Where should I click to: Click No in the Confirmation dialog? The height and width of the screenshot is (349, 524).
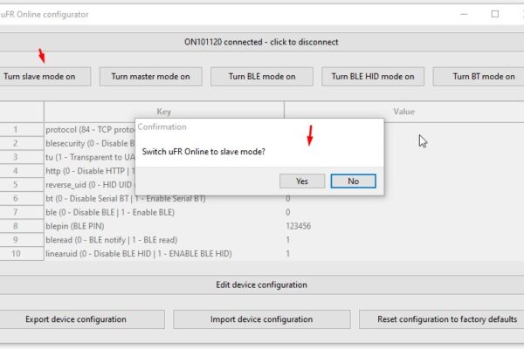[353, 181]
